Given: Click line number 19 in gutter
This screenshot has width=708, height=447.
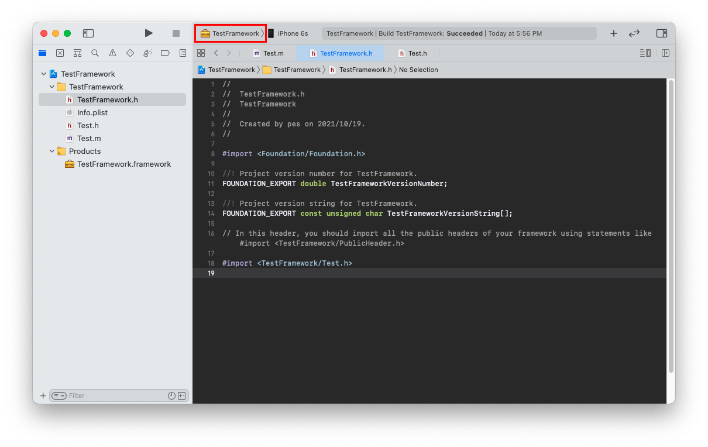Looking at the screenshot, I should [211, 273].
